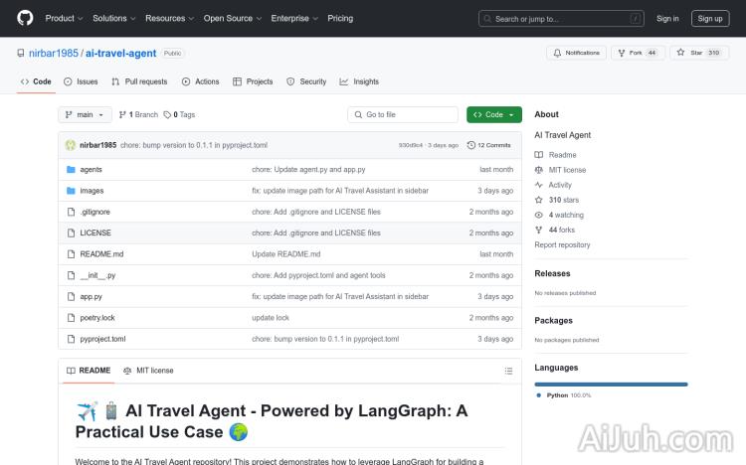Open the Packages heading link

pyautogui.click(x=553, y=321)
